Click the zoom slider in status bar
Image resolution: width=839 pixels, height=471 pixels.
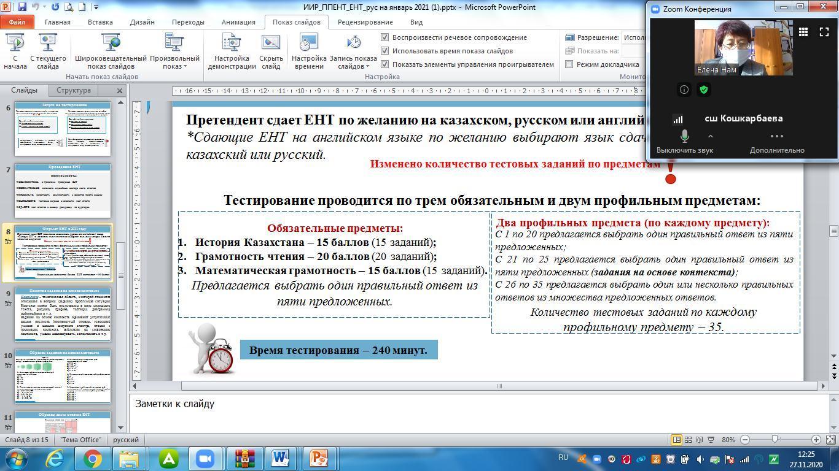click(775, 440)
